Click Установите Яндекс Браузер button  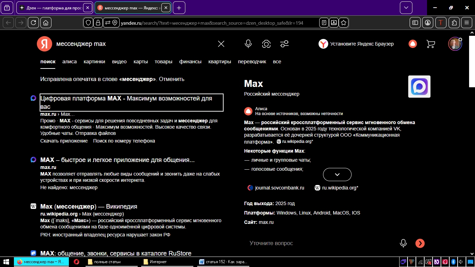[x=356, y=44]
